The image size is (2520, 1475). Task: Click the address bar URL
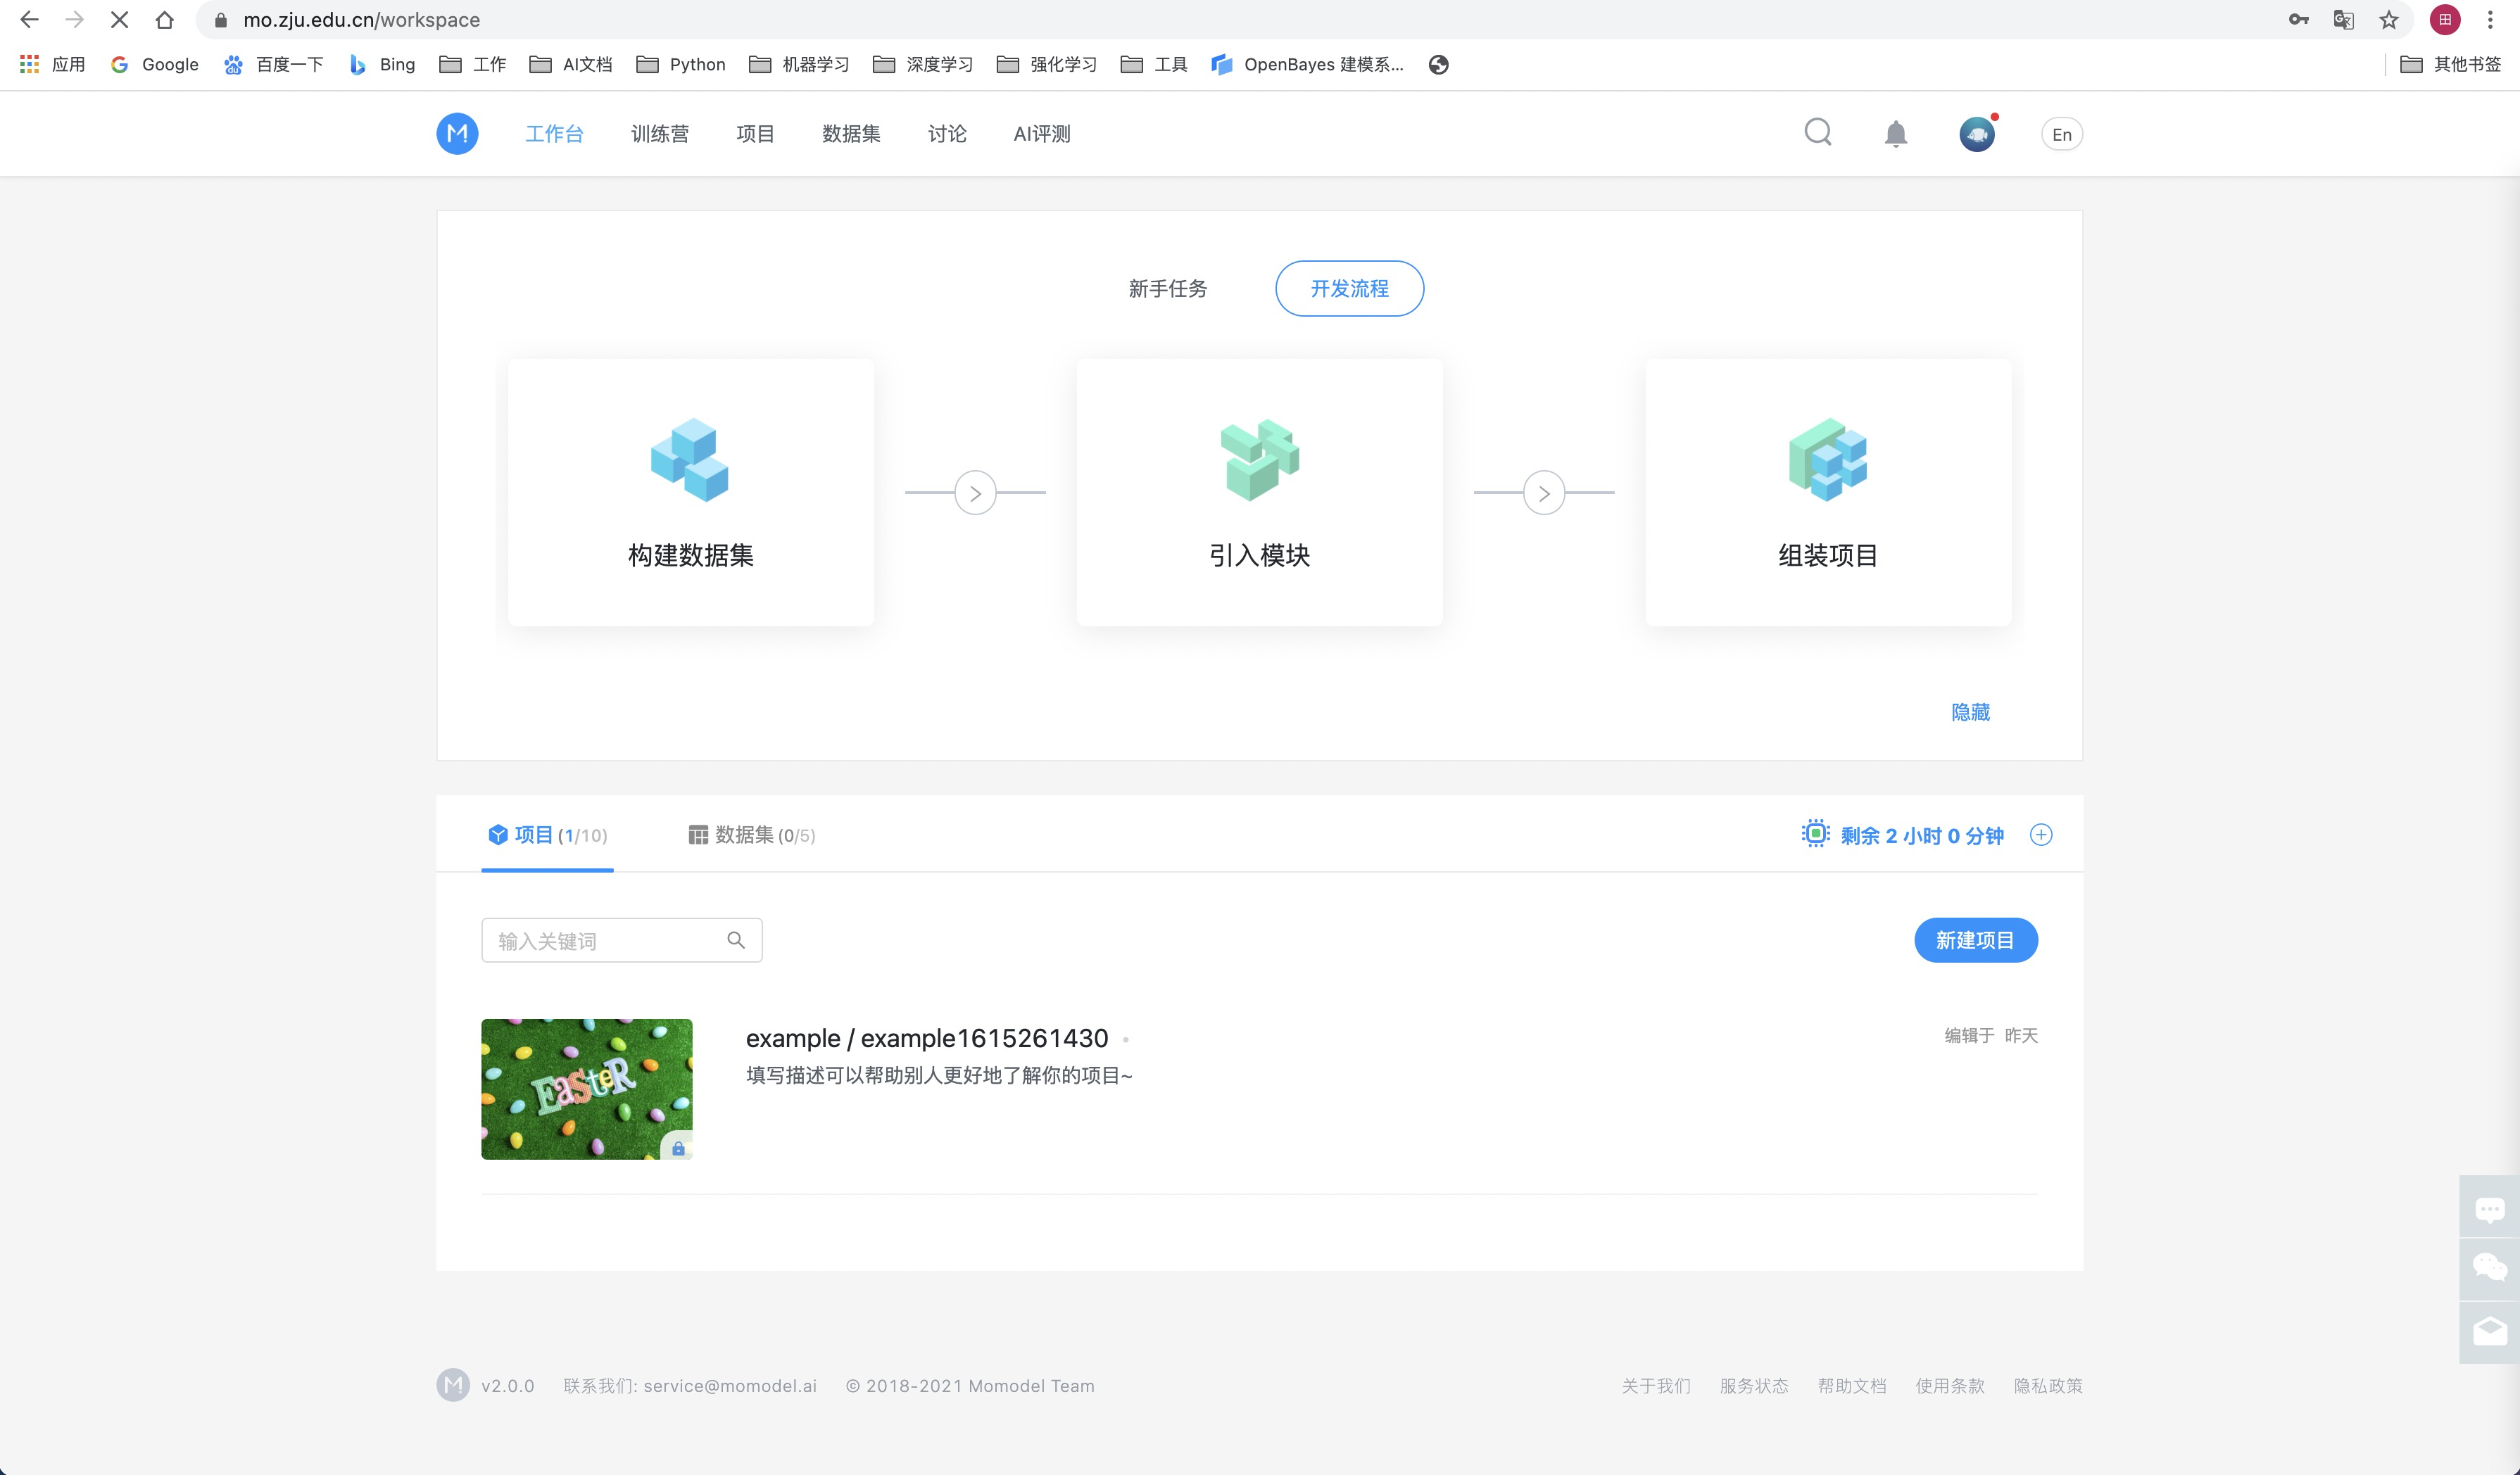361,20
